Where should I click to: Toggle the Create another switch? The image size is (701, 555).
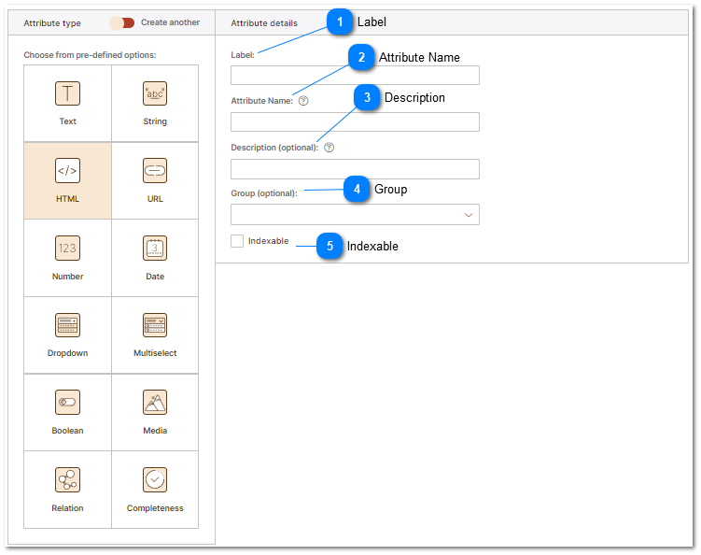122,22
